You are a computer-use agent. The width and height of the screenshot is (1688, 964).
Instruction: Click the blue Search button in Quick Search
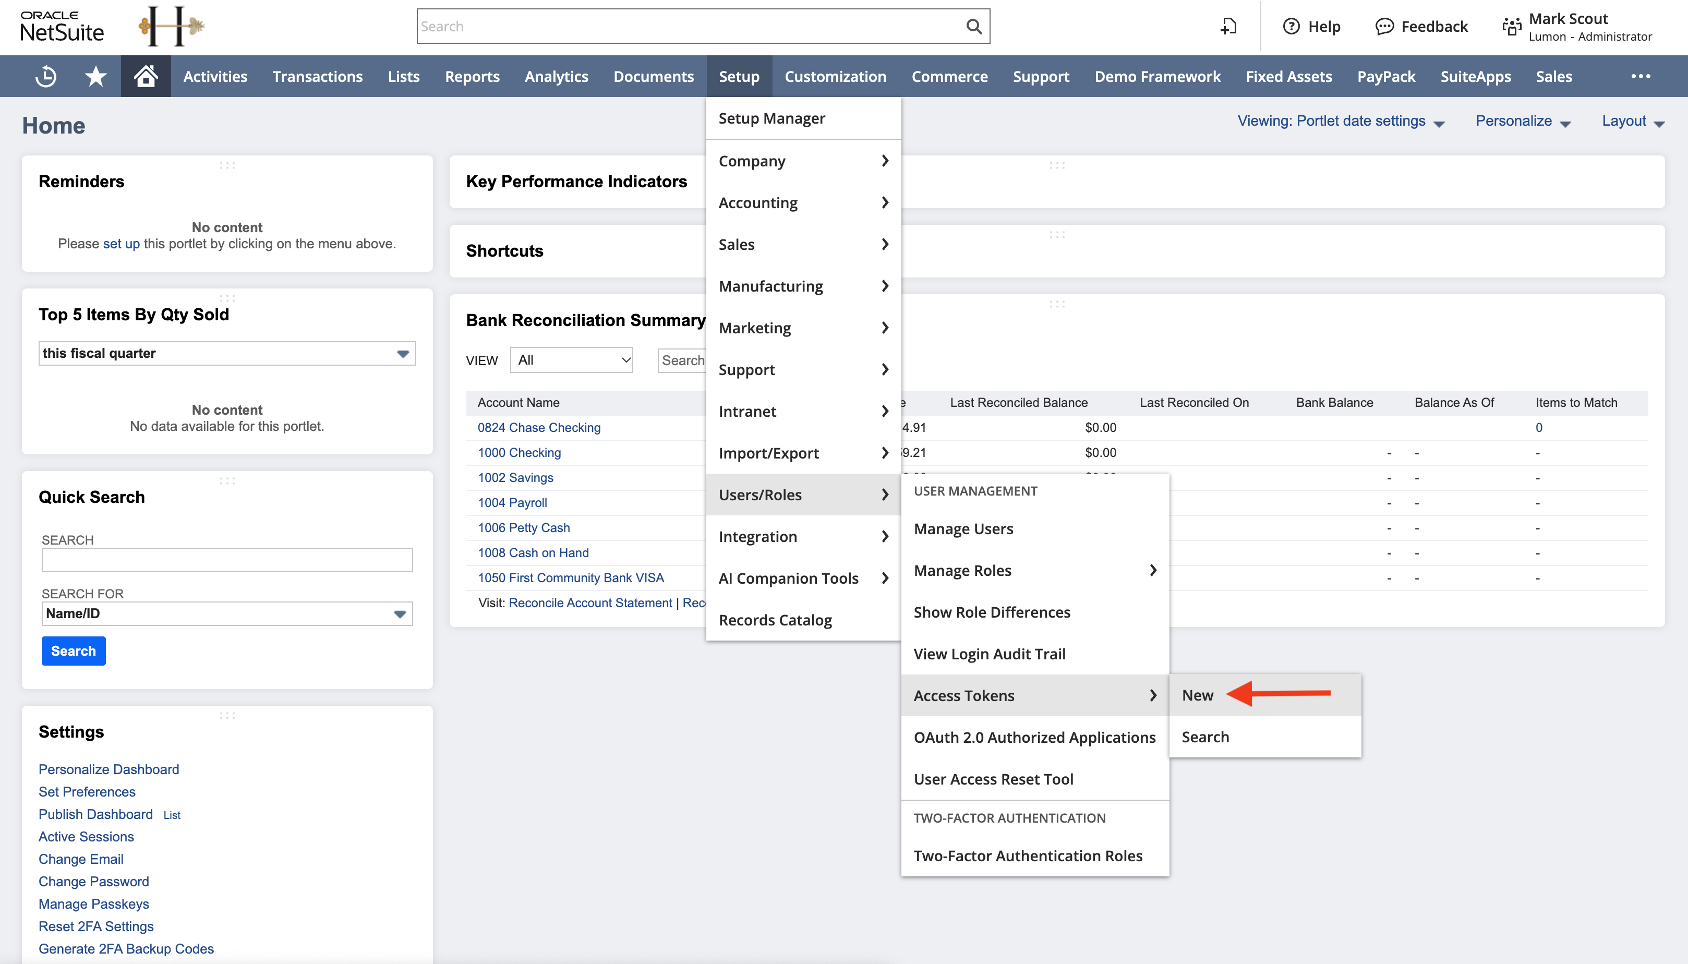tap(74, 651)
